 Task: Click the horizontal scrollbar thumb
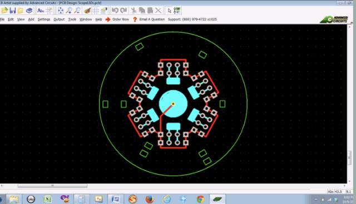(52, 186)
